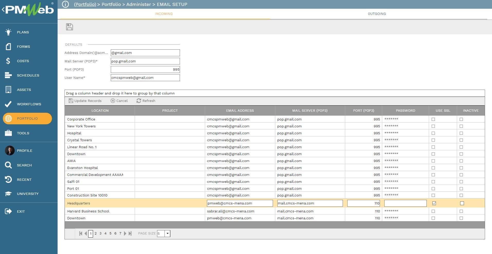Click the Exit door icon
The height and width of the screenshot is (254, 492).
point(8,211)
